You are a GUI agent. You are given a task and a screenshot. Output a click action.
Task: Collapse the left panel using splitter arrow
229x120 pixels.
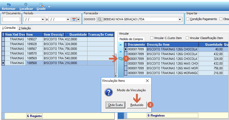point(116,76)
